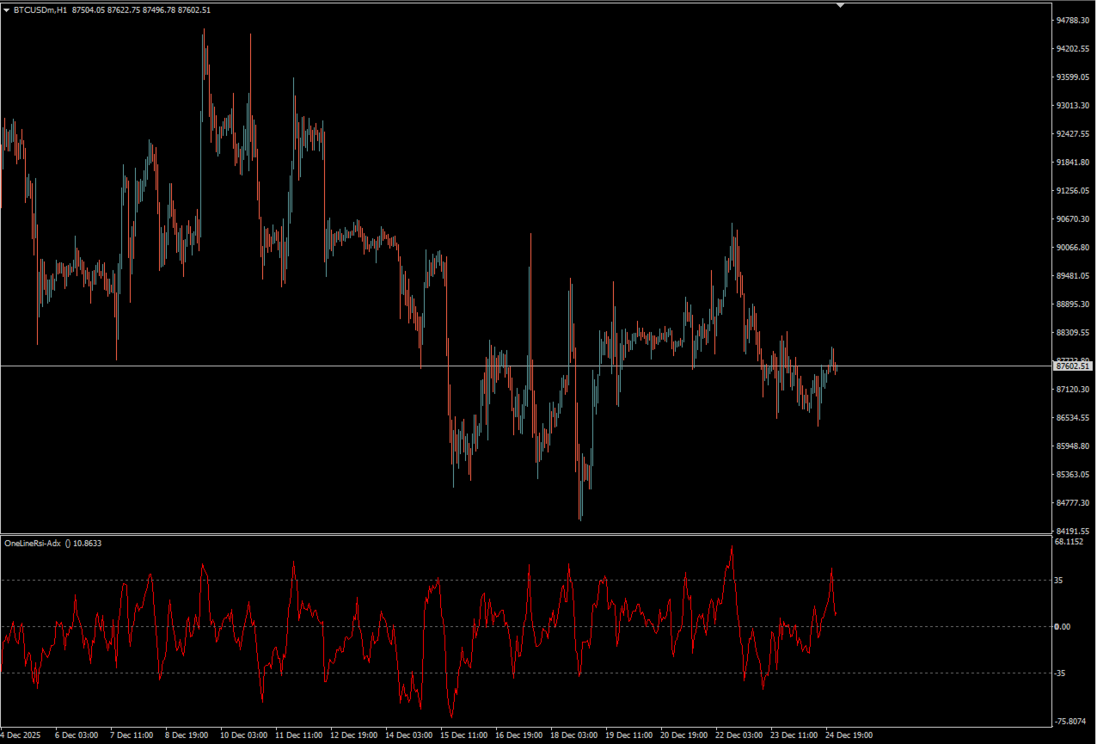
Task: Click the 68.1152 indicator maximum label
Action: coord(1070,543)
